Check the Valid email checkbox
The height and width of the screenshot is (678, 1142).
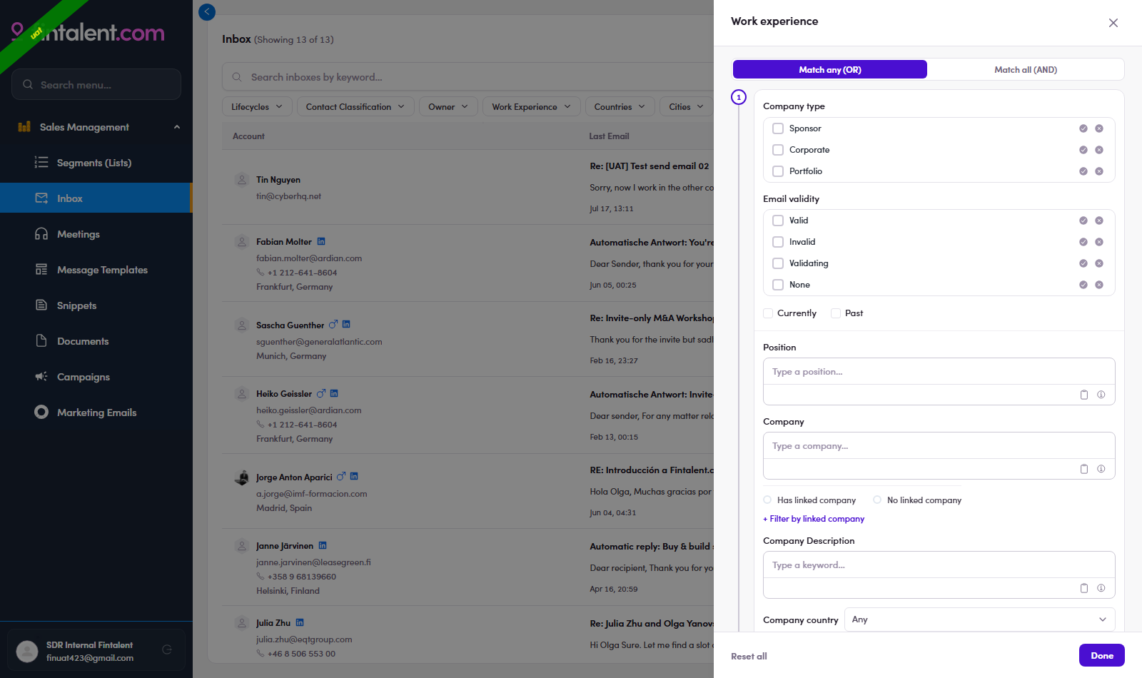pyautogui.click(x=778, y=221)
